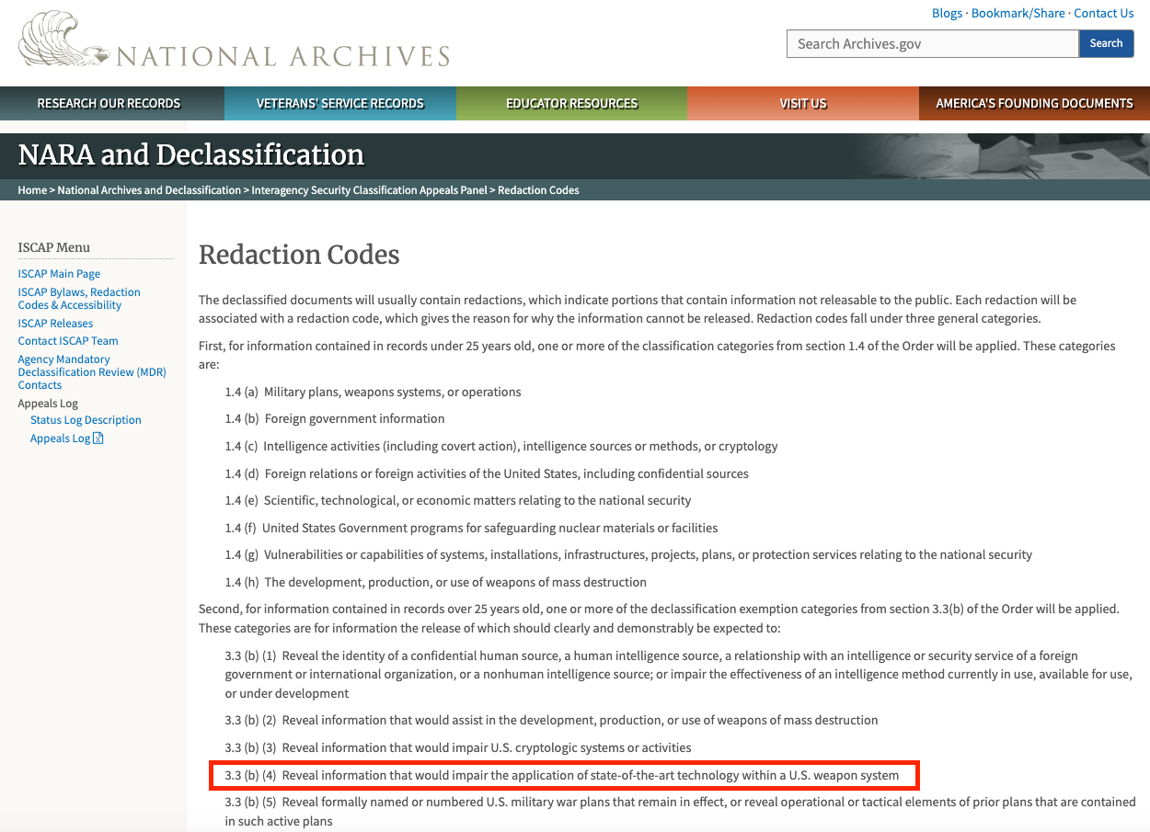Screen dimensions: 1150x832
Task: Open the Bookmark/Share link
Action: pos(1018,13)
